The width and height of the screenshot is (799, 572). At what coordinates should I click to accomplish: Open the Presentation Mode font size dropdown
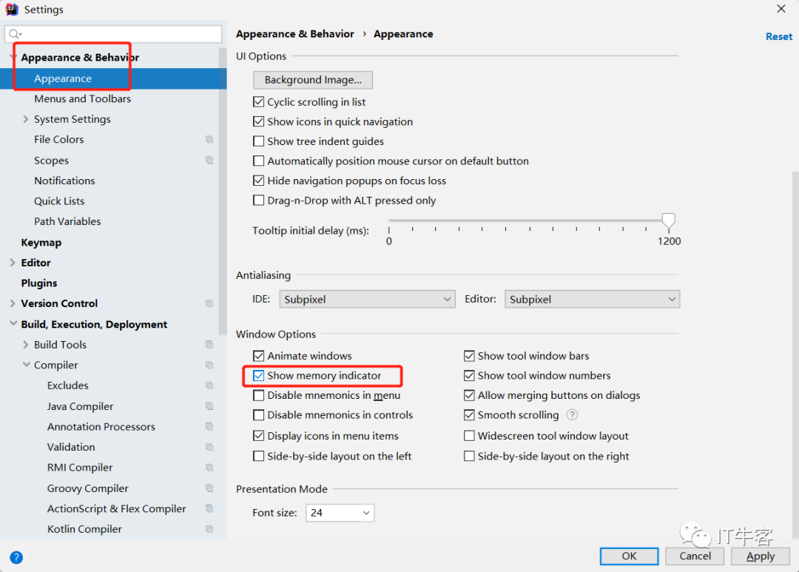point(340,513)
